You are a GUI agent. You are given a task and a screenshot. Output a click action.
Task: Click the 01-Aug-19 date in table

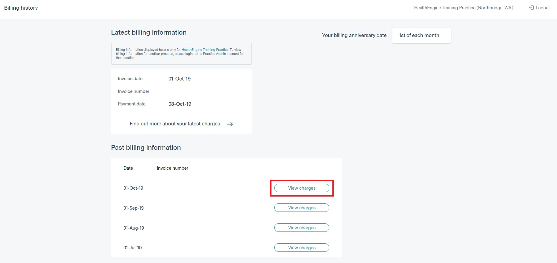pos(134,228)
